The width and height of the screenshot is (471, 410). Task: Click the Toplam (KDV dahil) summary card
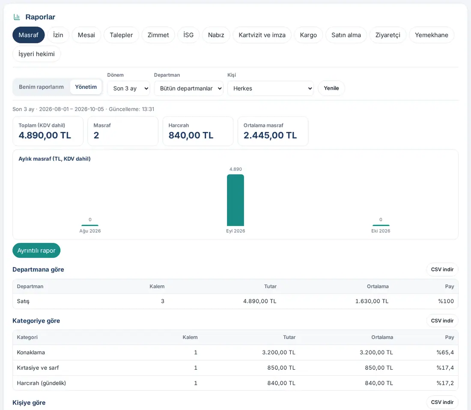coord(48,132)
